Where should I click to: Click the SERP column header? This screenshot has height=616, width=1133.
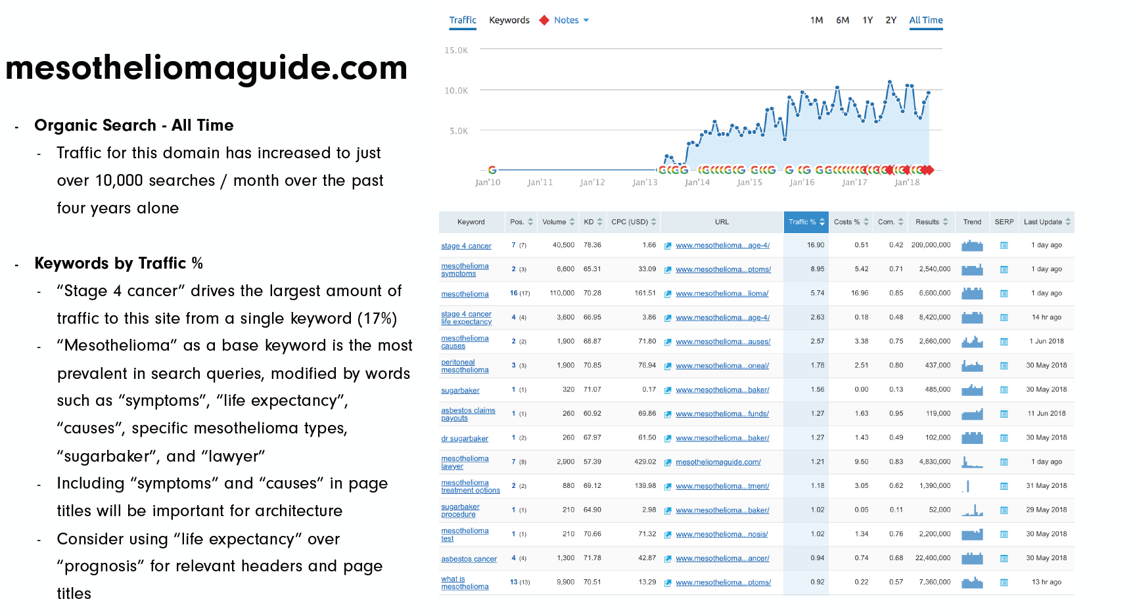1004,222
